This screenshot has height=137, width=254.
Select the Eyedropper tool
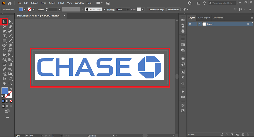point(4,69)
